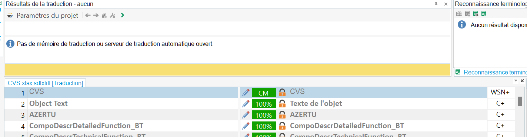
Task: Click the 100% match badge for Object Text
Action: pos(264,104)
